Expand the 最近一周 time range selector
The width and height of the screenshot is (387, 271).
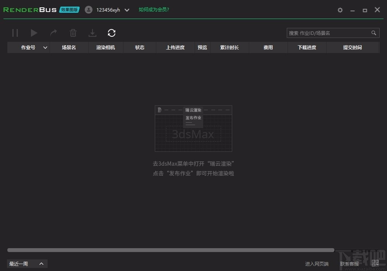(27, 264)
